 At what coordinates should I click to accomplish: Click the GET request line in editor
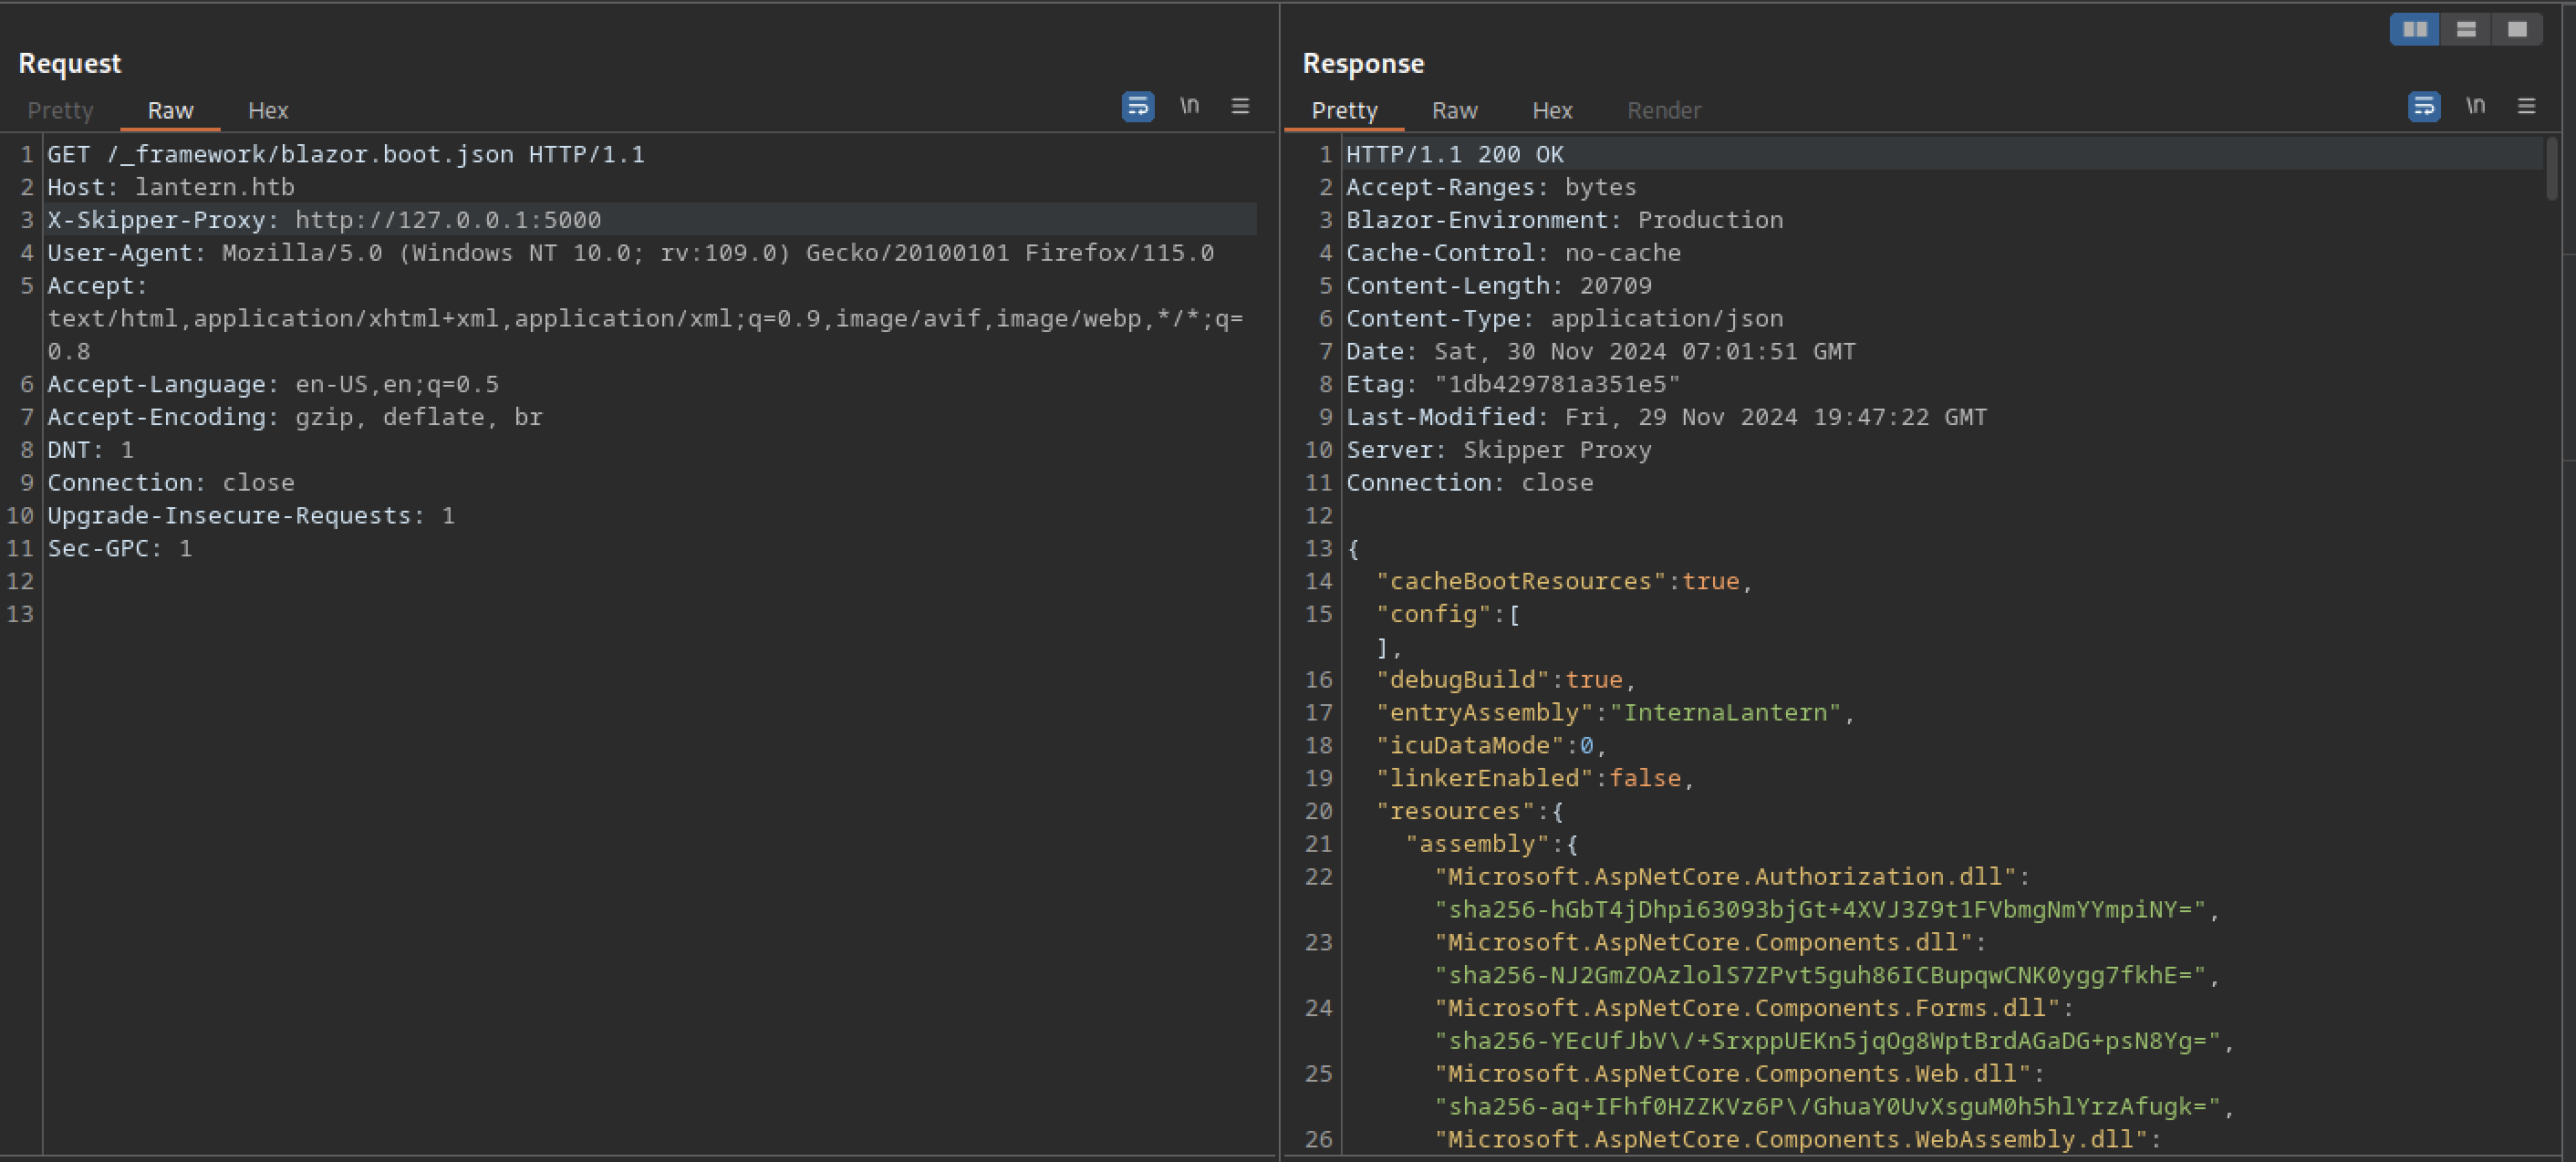click(x=346, y=155)
